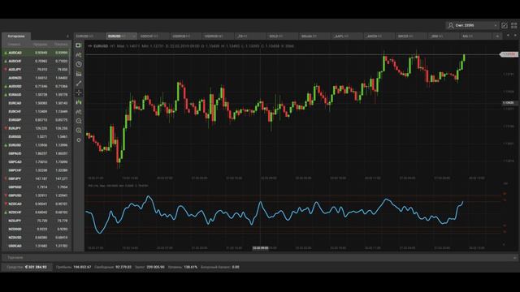This screenshot has height=292, width=520.
Task: Select the NZDUSD row in quotes list
Action: (x=36, y=238)
